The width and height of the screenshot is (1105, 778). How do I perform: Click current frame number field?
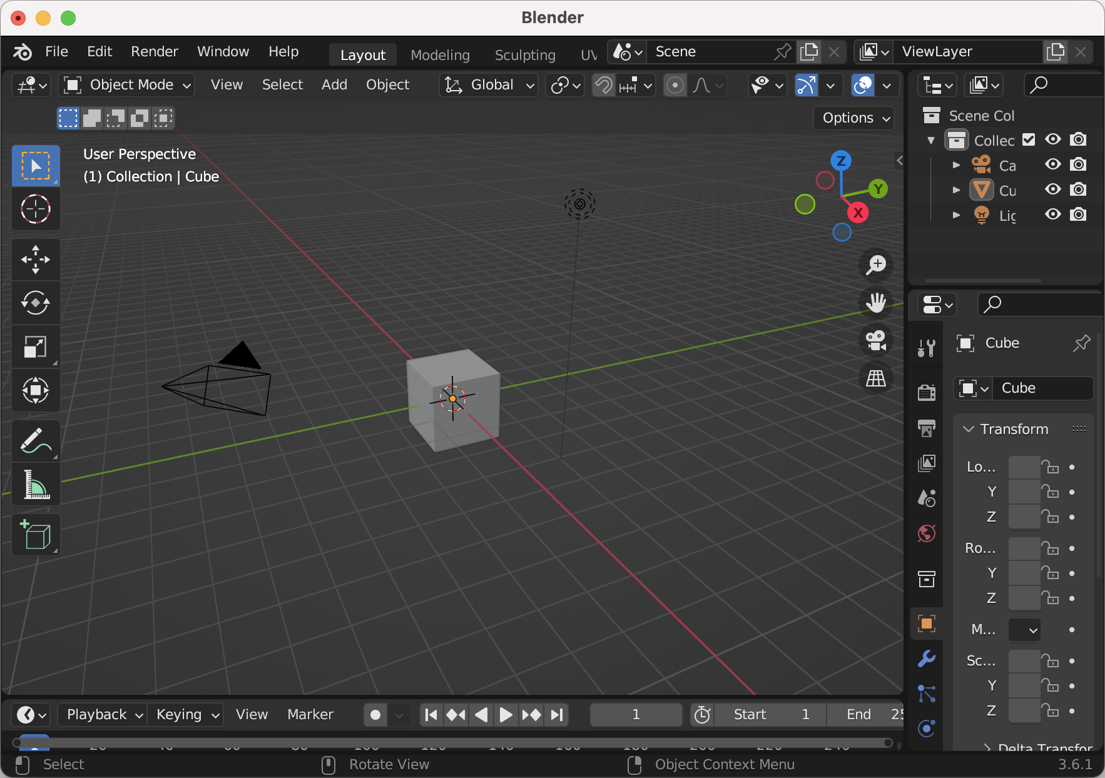(x=636, y=715)
